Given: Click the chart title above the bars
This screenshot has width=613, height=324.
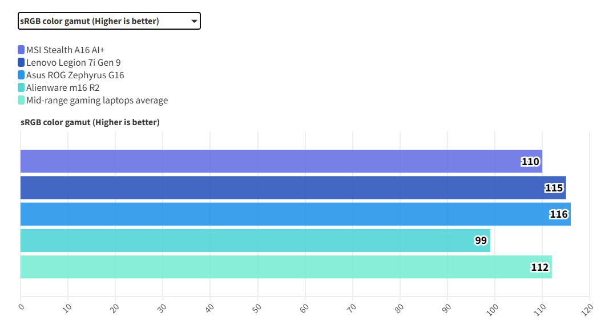Looking at the screenshot, I should pyautogui.click(x=90, y=122).
